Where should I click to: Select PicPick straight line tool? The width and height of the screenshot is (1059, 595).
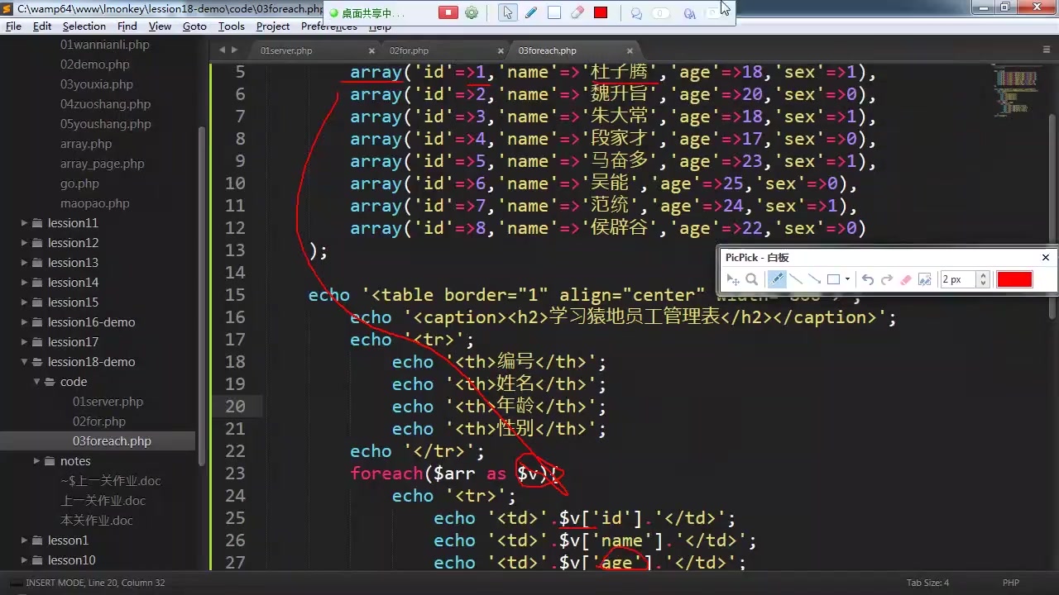coord(796,279)
